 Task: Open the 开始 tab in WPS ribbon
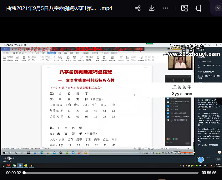(x=38, y=53)
